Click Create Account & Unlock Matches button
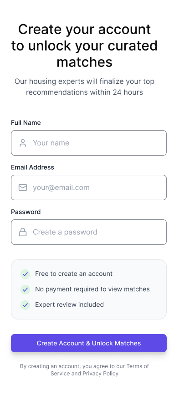 [x=89, y=343]
